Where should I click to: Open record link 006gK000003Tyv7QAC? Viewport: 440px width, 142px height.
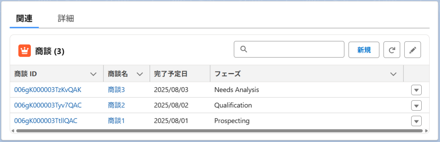tap(48, 105)
